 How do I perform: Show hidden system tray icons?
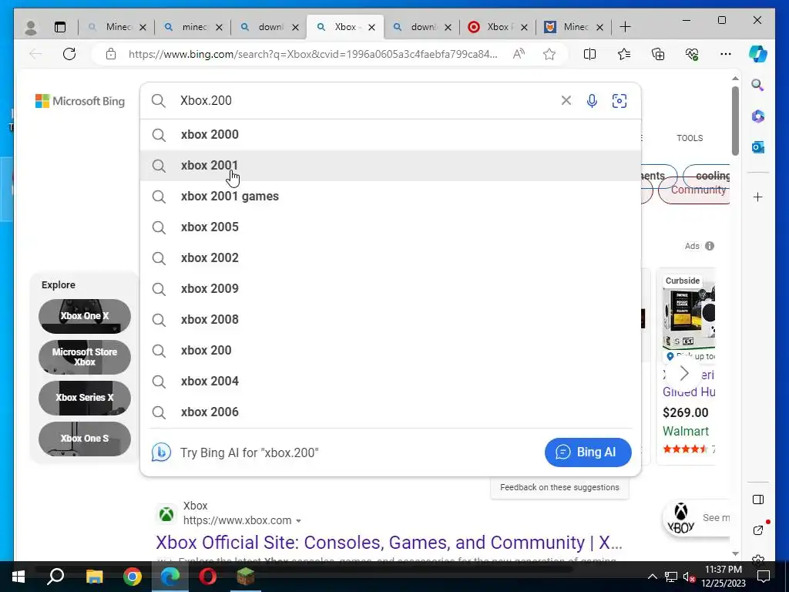click(652, 577)
